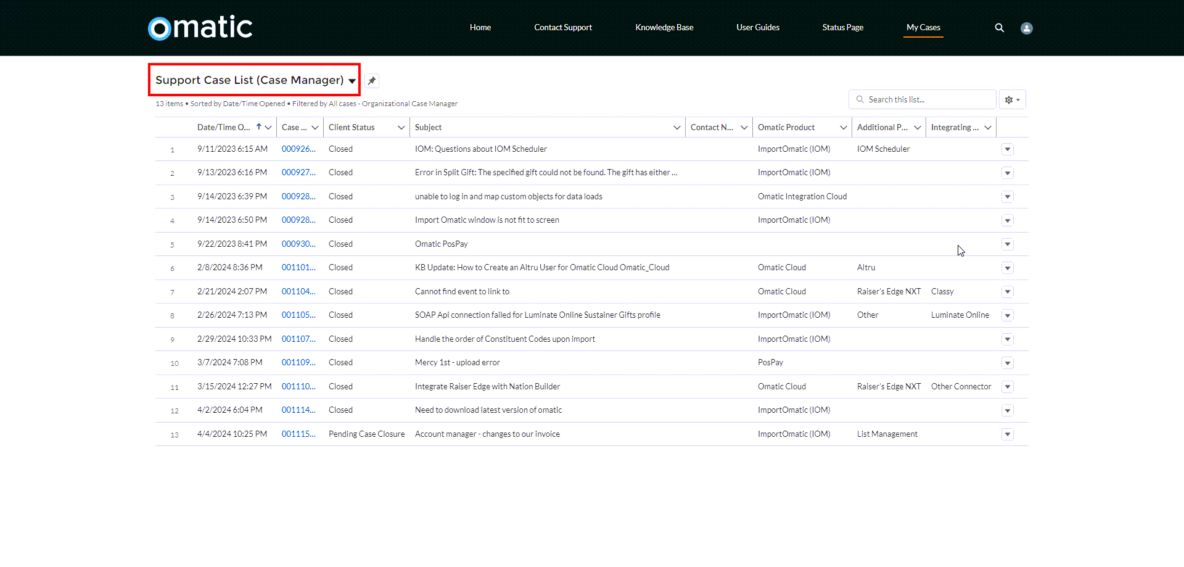Open case link 001110...

coord(298,386)
